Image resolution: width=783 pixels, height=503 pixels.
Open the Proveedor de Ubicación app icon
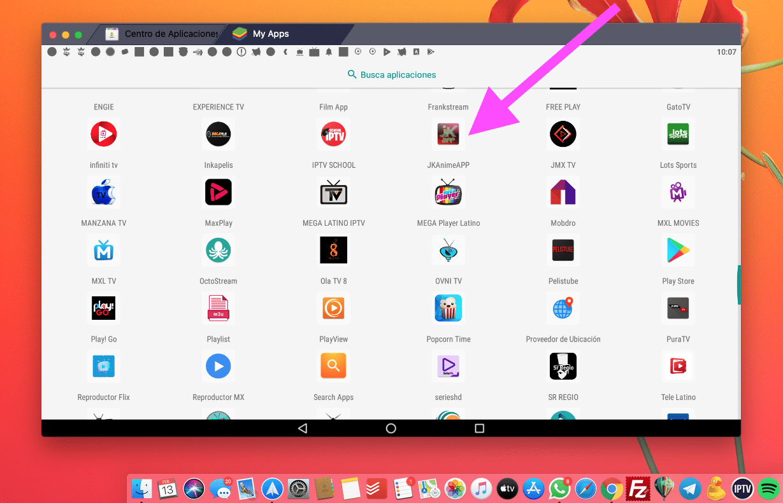click(x=563, y=308)
